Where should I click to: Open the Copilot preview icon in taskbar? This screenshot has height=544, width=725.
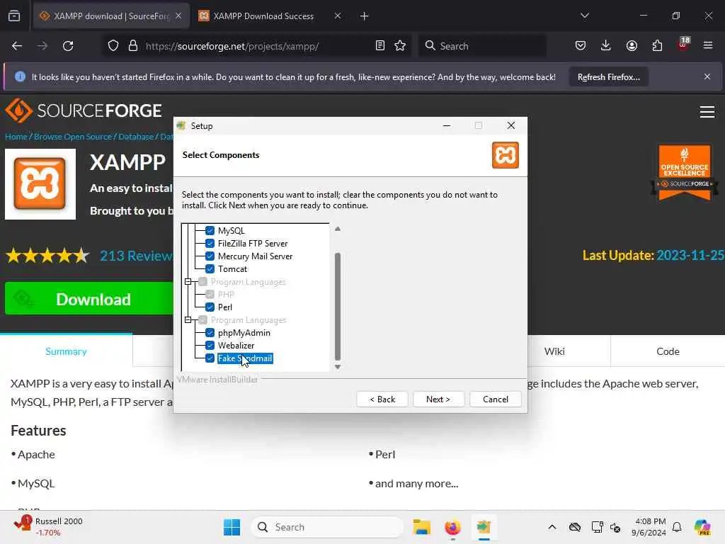tap(702, 527)
